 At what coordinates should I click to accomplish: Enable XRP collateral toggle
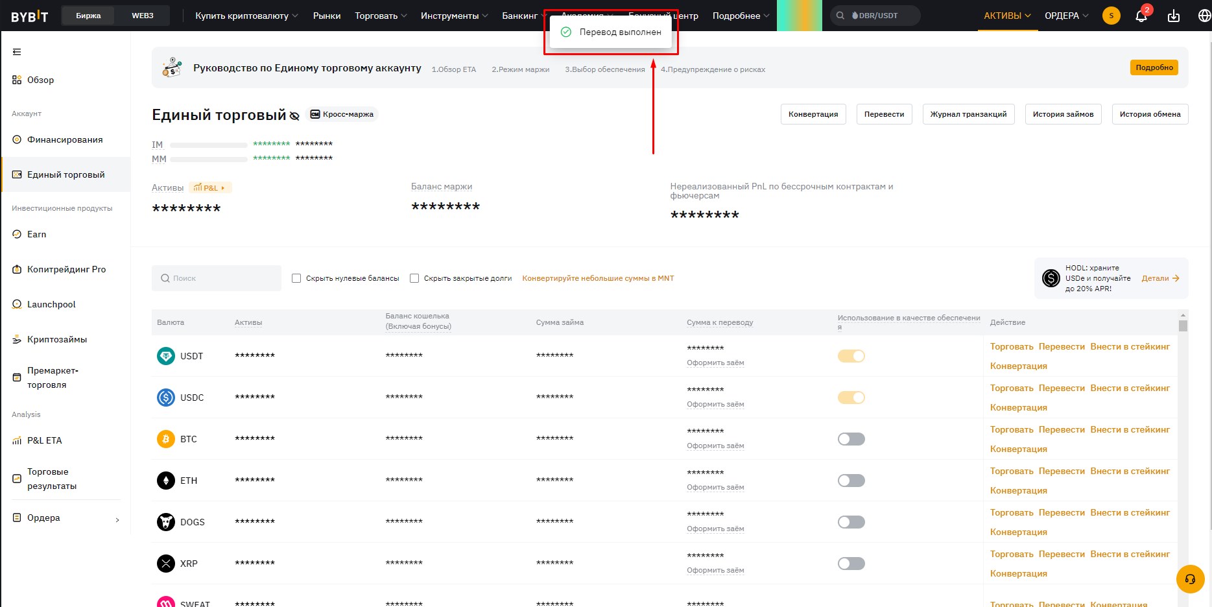[851, 564]
